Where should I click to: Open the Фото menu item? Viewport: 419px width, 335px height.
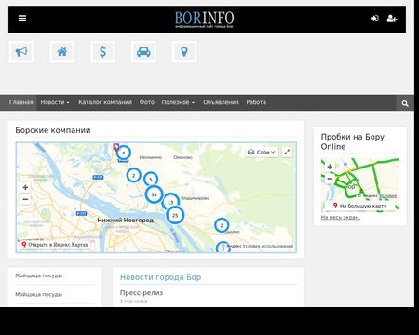(x=146, y=102)
